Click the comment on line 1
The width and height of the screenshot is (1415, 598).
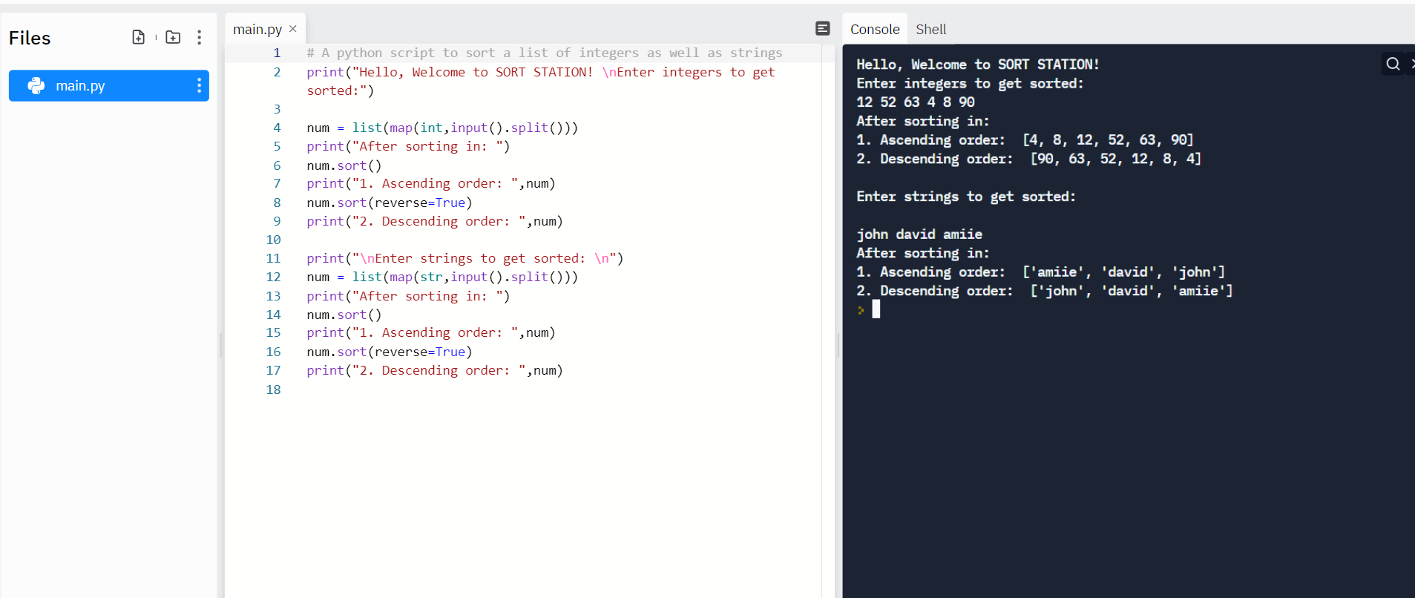(545, 53)
